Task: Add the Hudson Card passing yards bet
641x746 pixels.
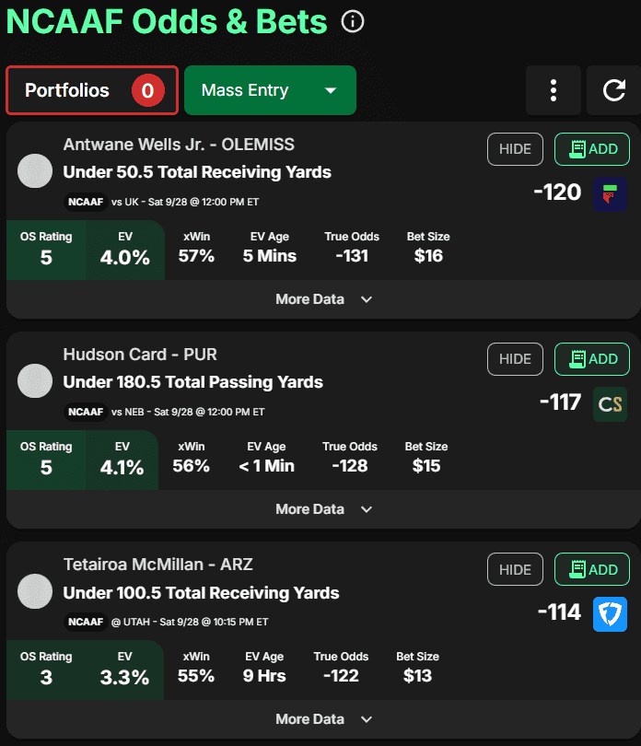Action: 592,359
